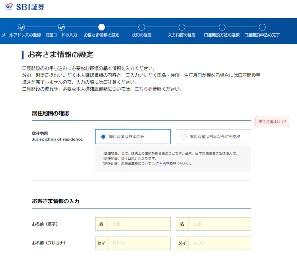Click the お客さま情報の設定 step label in progress bar
Viewport: 297px width, 256px height.
click(102, 35)
